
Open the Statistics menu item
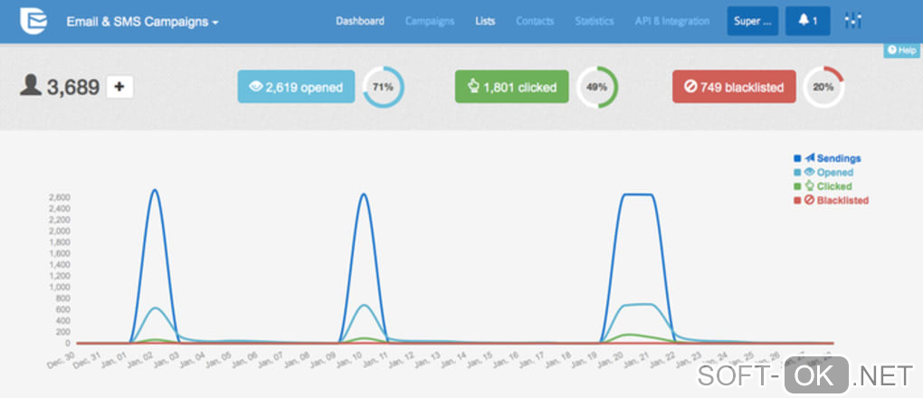pyautogui.click(x=595, y=21)
